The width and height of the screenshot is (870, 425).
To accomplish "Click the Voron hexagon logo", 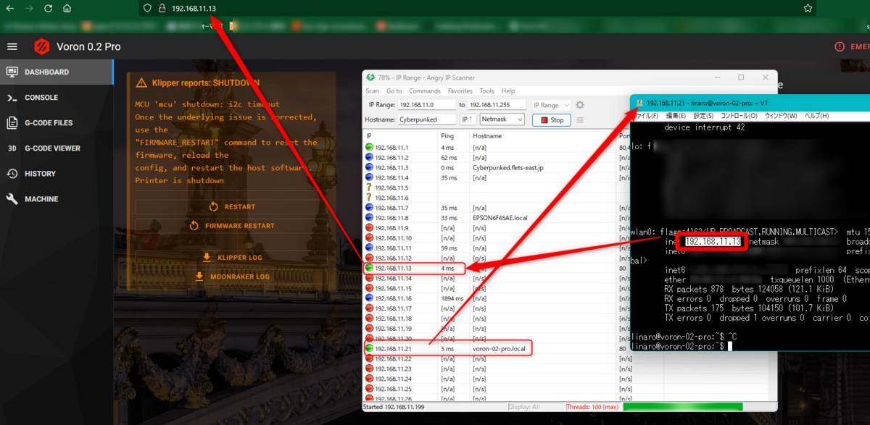I will click(42, 46).
